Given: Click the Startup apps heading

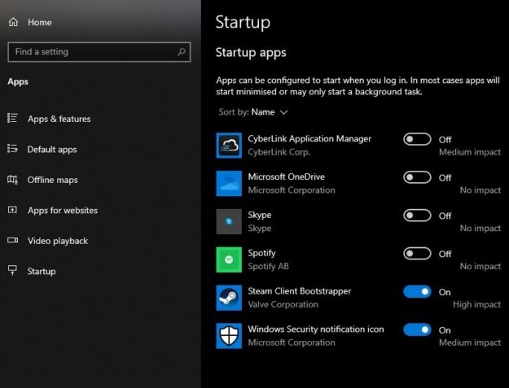Looking at the screenshot, I should (251, 53).
